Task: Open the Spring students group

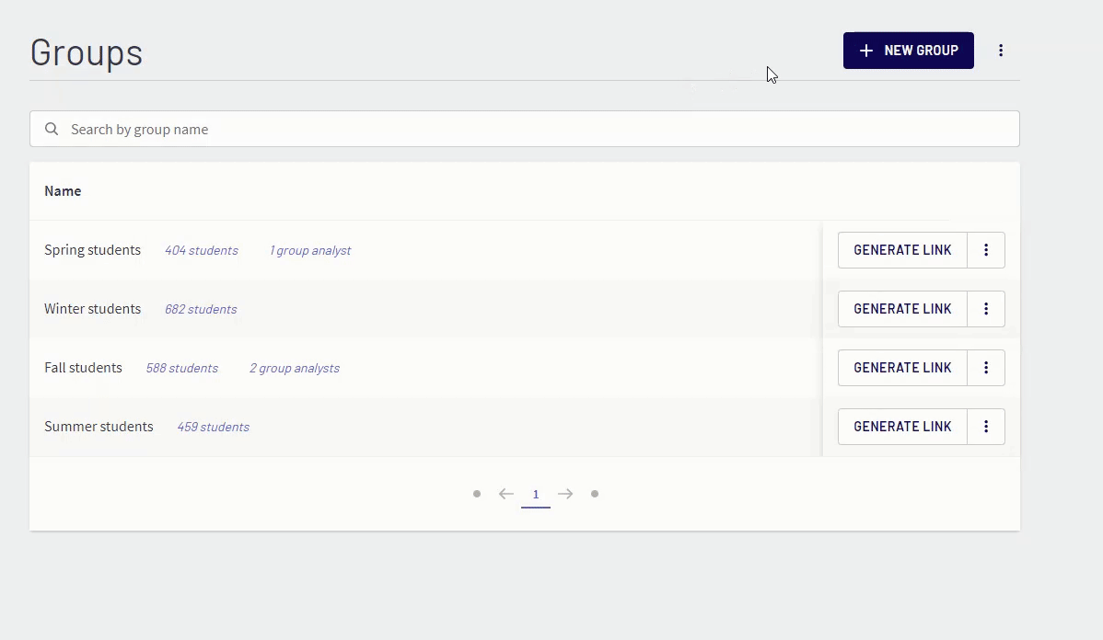Action: pos(92,250)
